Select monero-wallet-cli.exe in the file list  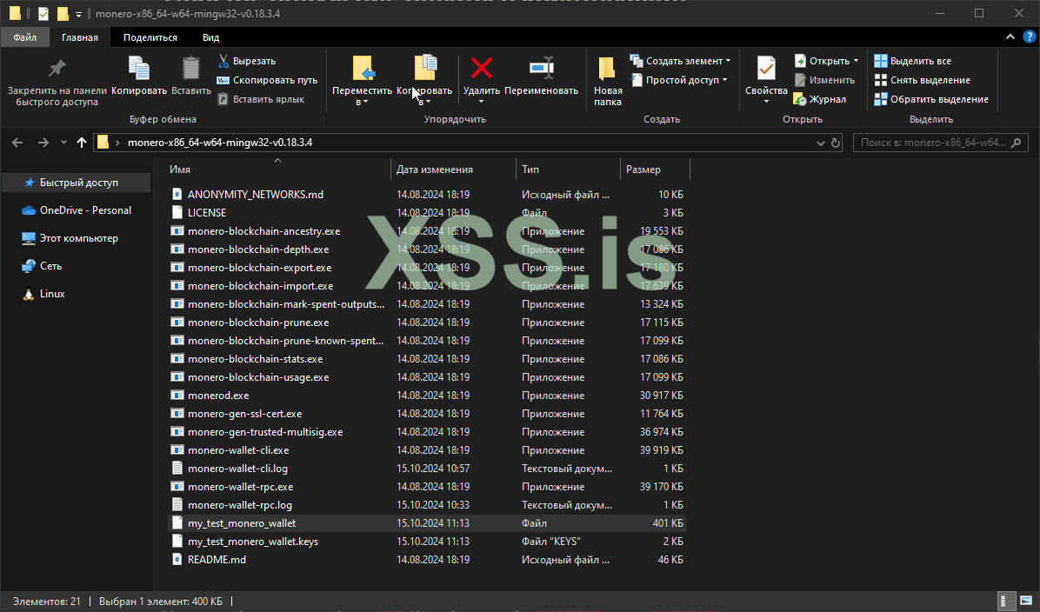tap(237, 450)
